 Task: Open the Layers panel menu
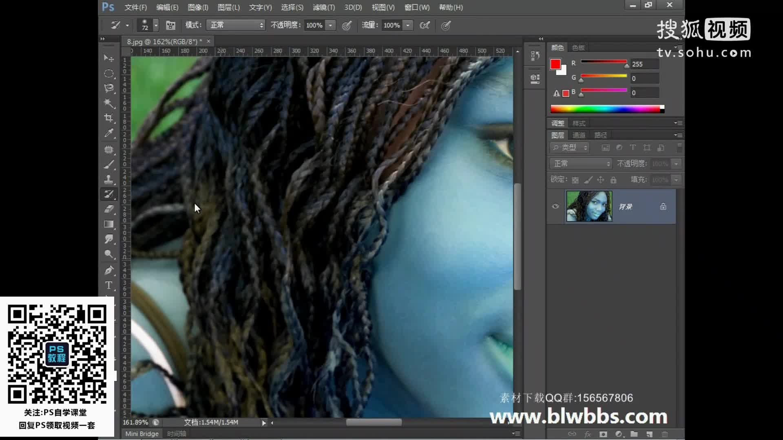(678, 135)
